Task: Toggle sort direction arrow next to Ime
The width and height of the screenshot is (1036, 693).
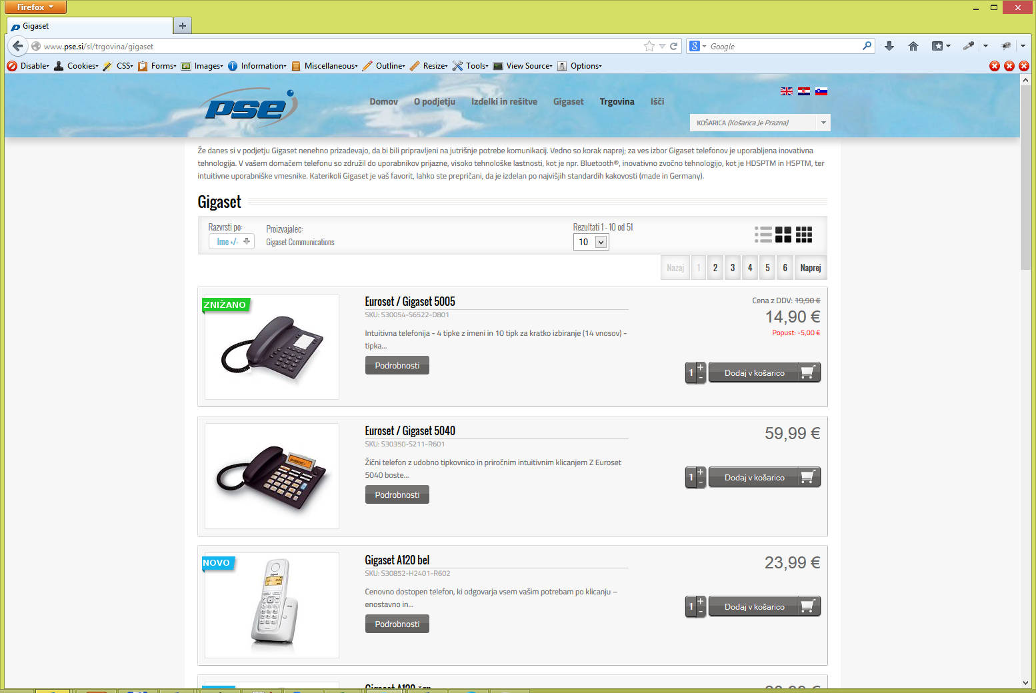Action: tap(247, 241)
